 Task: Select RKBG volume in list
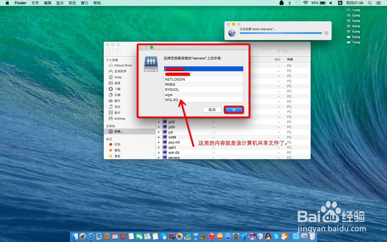(204, 84)
